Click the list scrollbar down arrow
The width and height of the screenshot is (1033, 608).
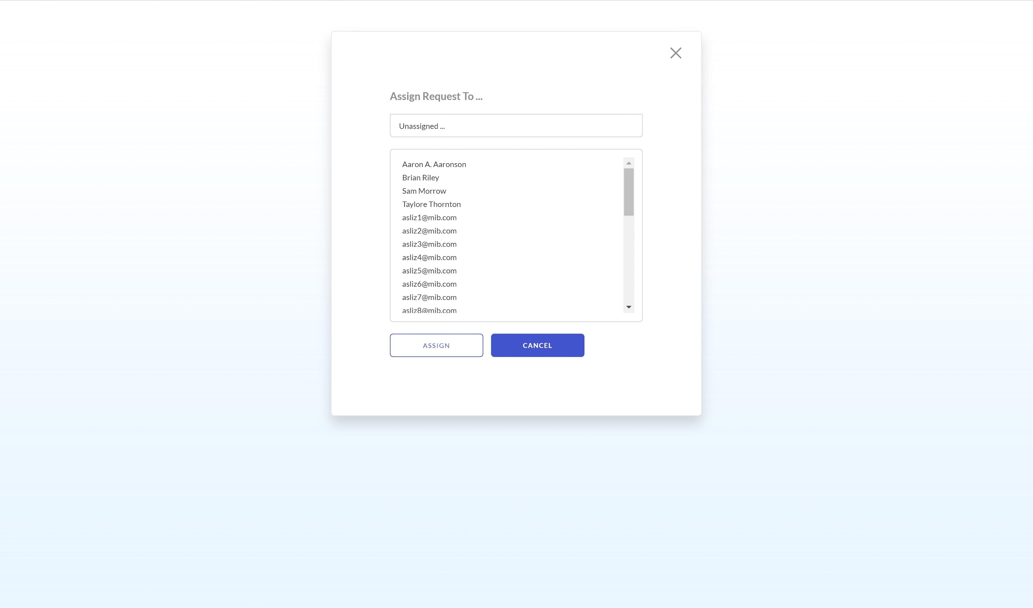(x=628, y=307)
